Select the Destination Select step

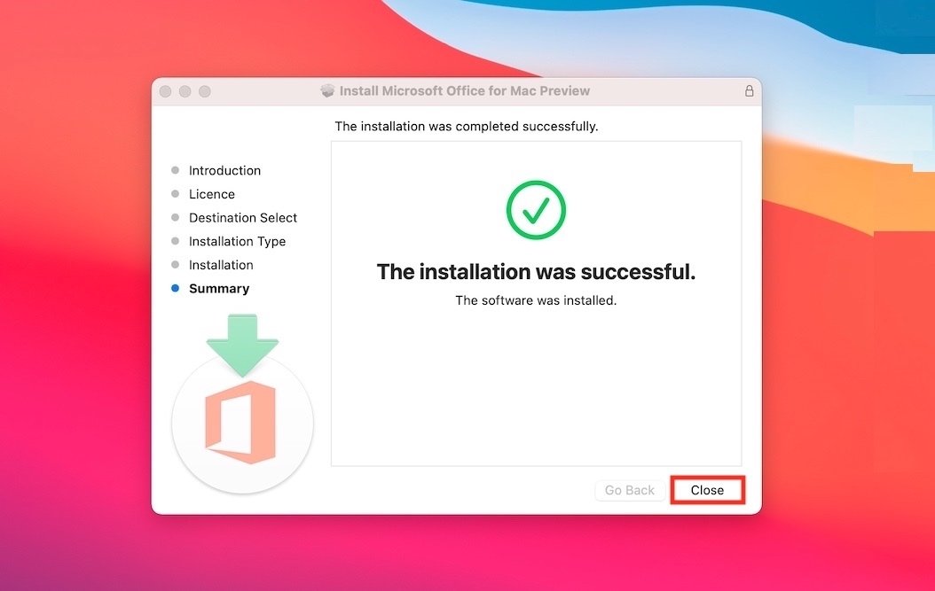pyautogui.click(x=243, y=217)
